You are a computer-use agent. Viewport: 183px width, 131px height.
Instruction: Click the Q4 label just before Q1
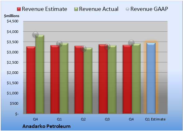pyautogui.click(x=35, y=119)
